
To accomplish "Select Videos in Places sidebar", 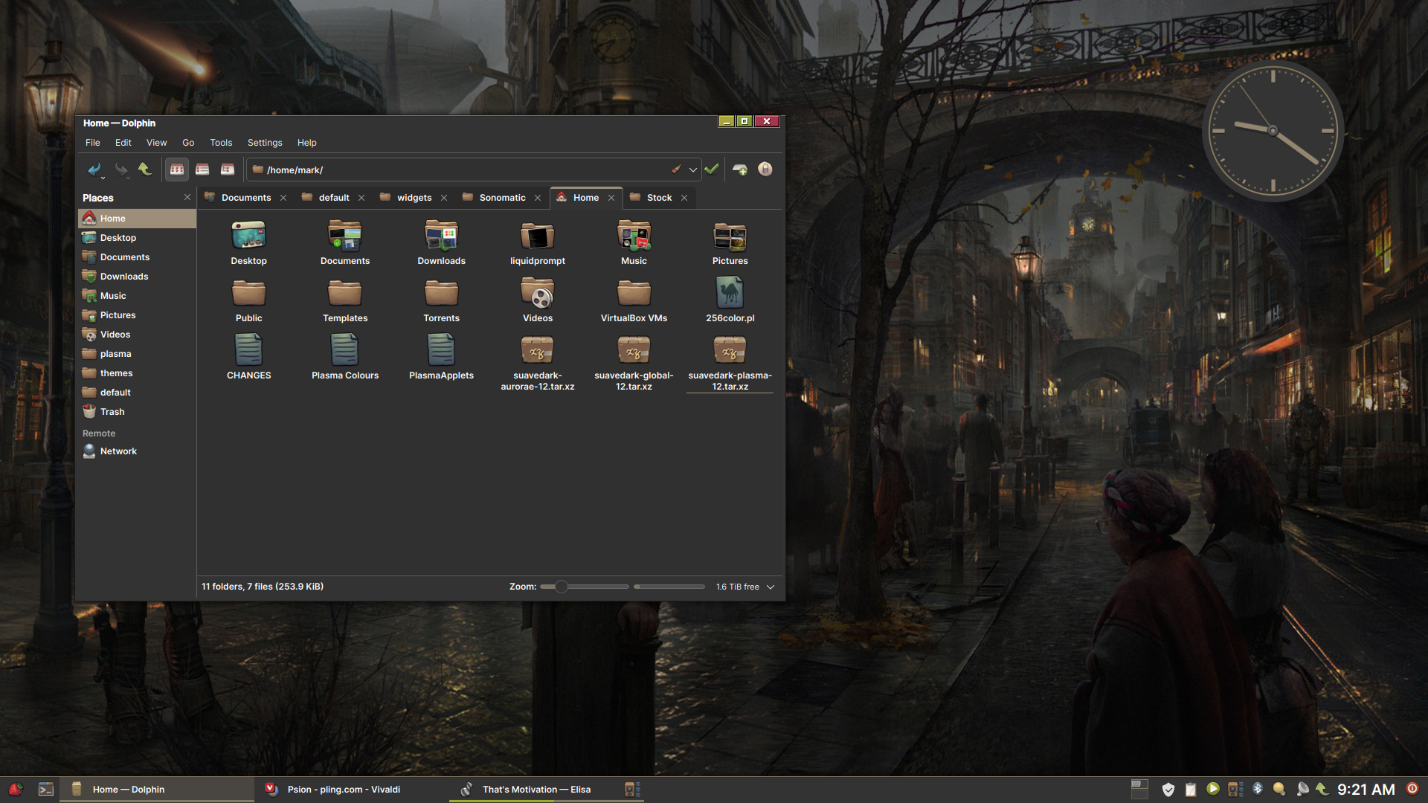I will pos(137,335).
